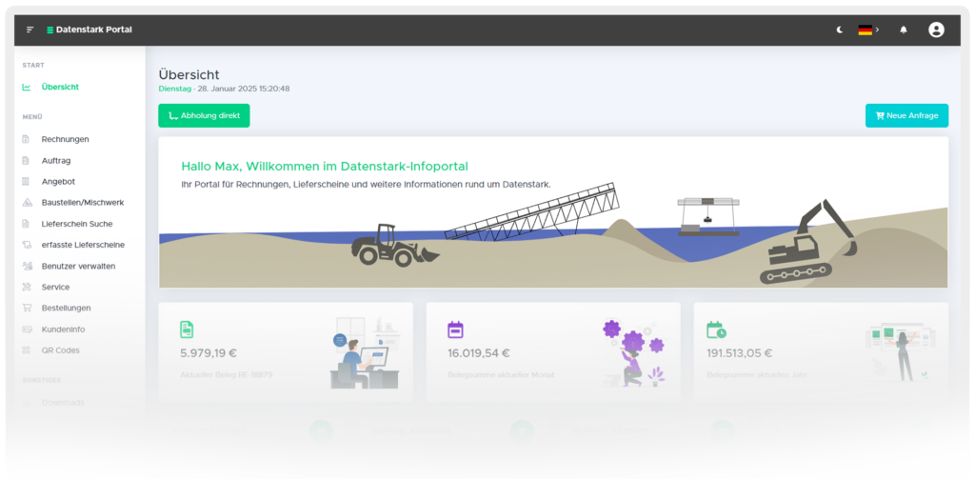The width and height of the screenshot is (975, 479).
Task: Click the Neue Anfrage button
Action: pyautogui.click(x=906, y=116)
